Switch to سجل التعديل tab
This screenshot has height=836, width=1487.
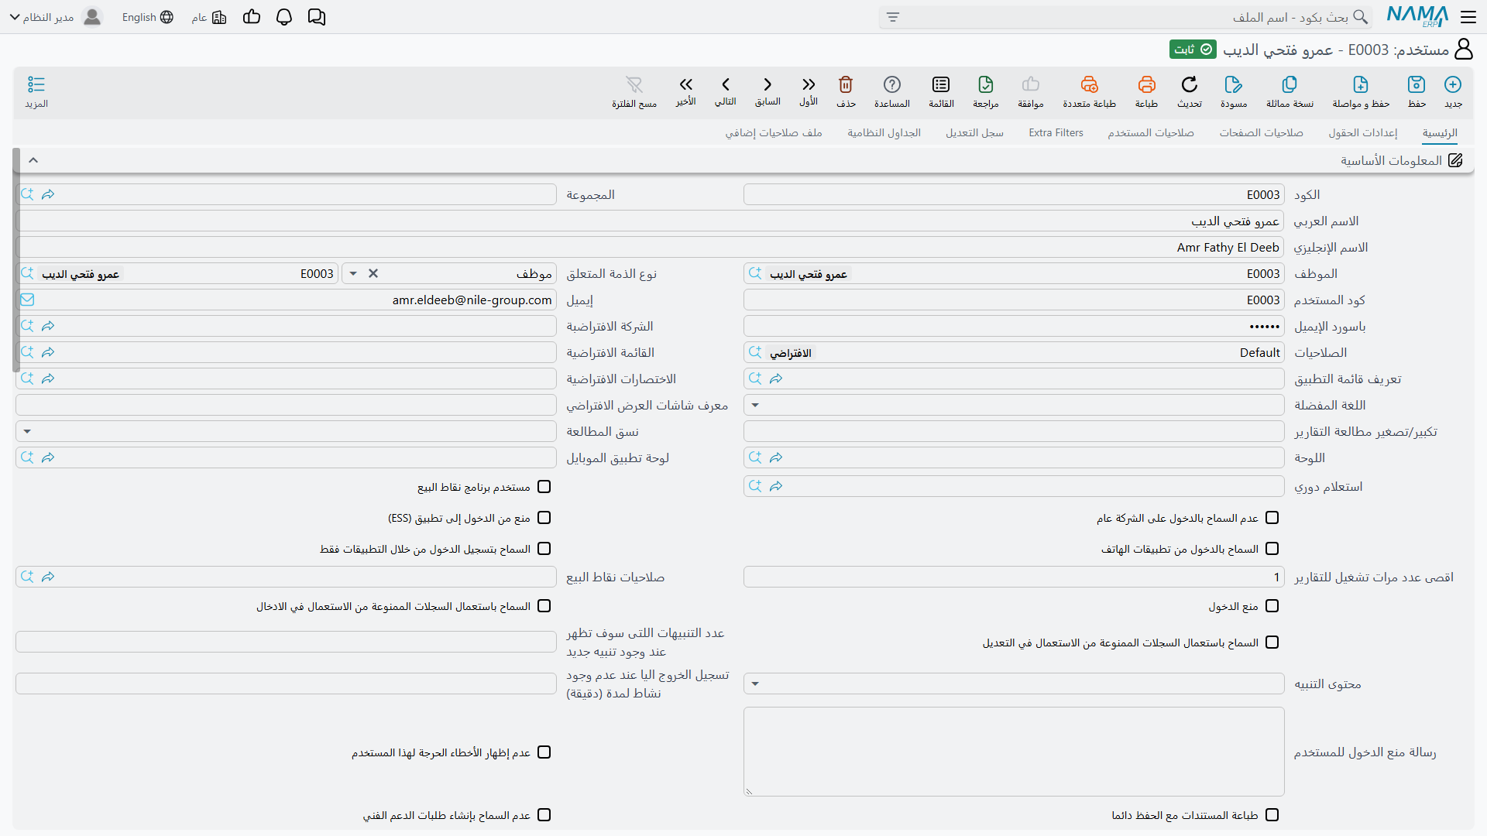975,132
